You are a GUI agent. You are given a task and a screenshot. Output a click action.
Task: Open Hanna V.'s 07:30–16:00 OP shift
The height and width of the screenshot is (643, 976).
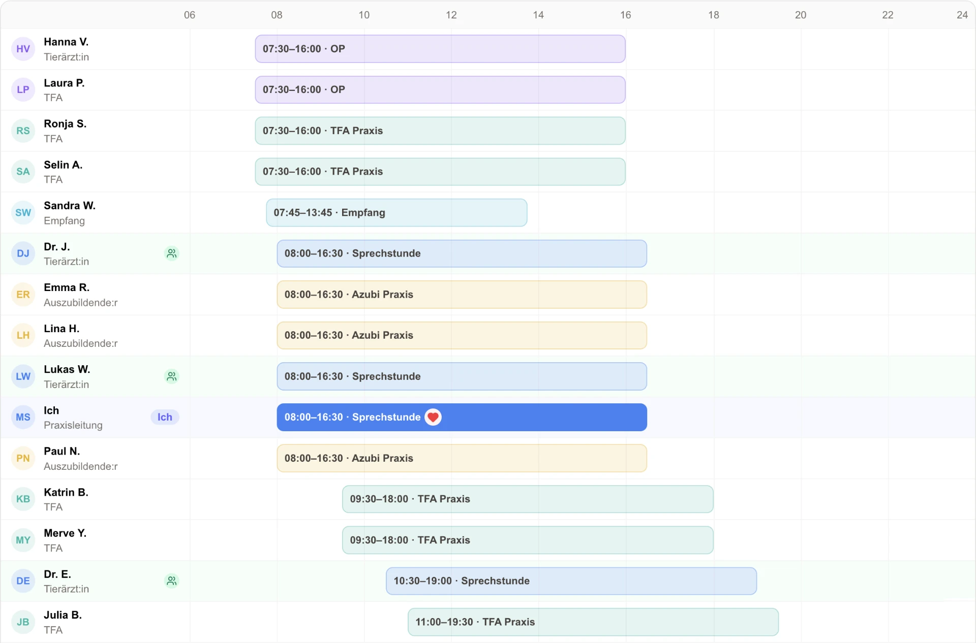440,49
